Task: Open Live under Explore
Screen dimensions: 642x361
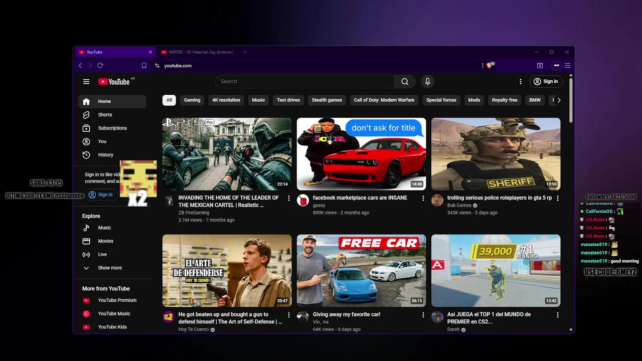Action: tap(112, 255)
